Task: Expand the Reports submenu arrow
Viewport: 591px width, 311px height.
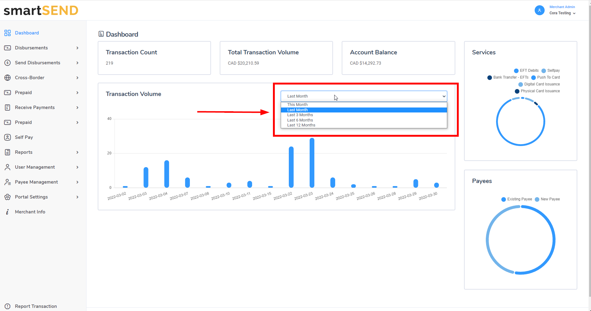Action: (77, 152)
